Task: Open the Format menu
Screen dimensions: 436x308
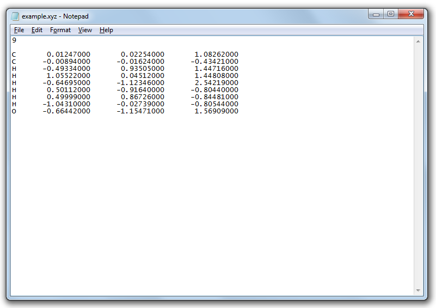Action: [60, 30]
